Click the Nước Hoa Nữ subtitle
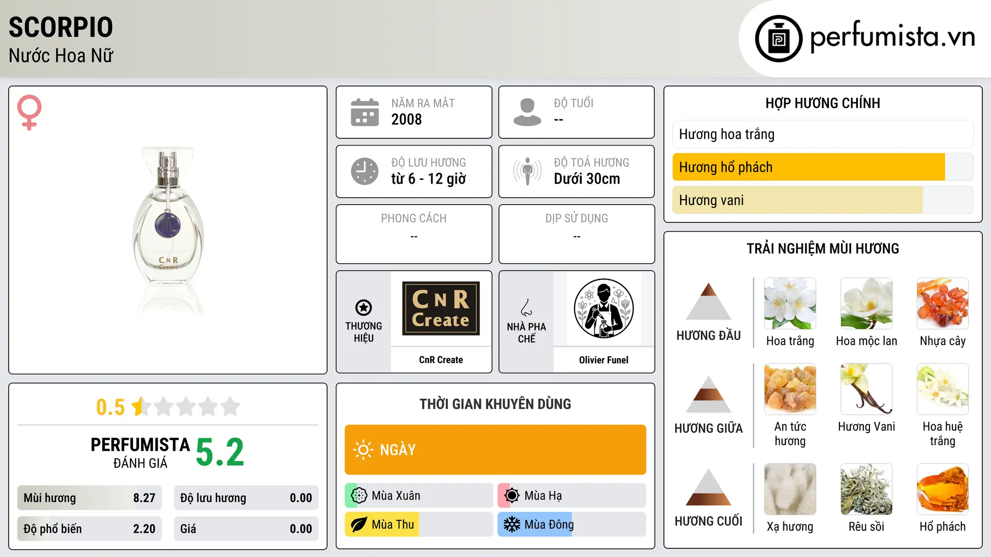Viewport: 991px width, 557px height. (x=61, y=56)
